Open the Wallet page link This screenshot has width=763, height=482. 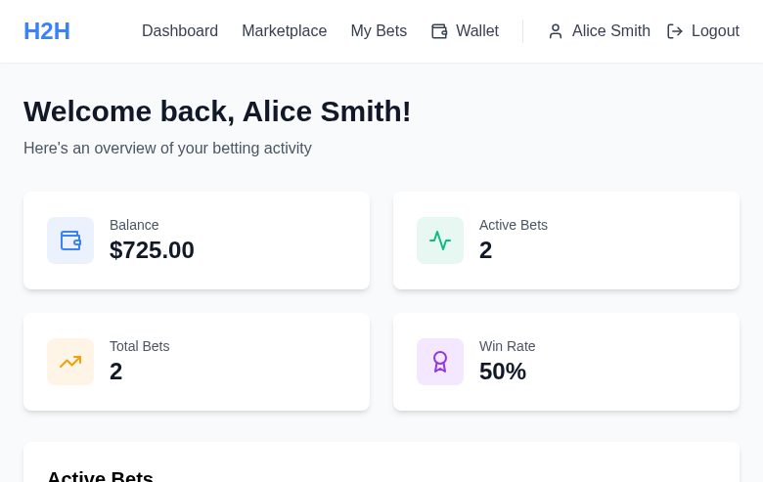(x=476, y=31)
